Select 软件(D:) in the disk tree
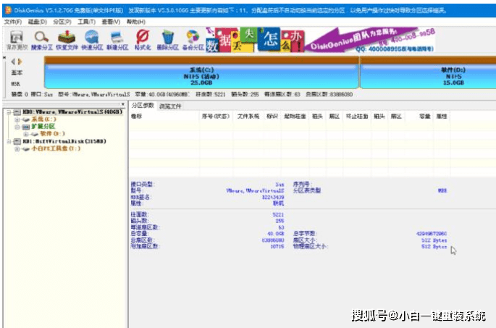 click(53, 134)
